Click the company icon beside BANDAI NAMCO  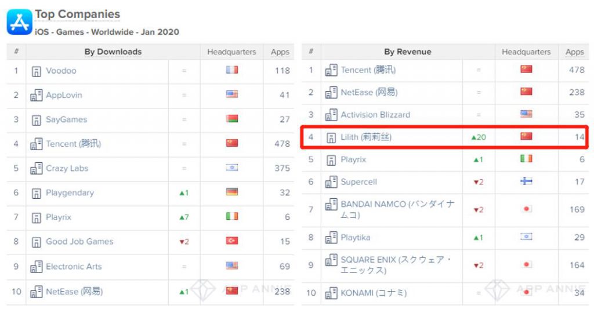coord(331,205)
